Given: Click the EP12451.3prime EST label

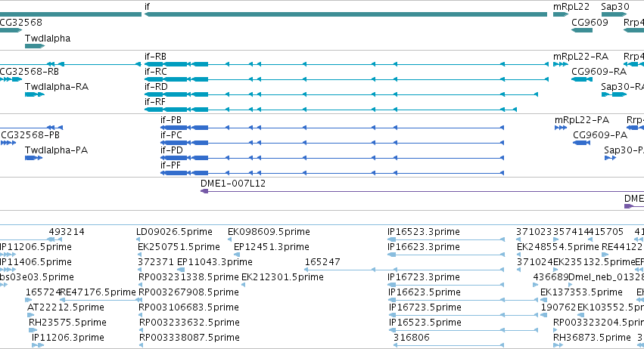Looking at the screenshot, I should (272, 247).
